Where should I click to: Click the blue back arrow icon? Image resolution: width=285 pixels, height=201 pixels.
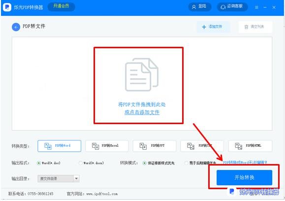pyautogui.click(x=16, y=27)
